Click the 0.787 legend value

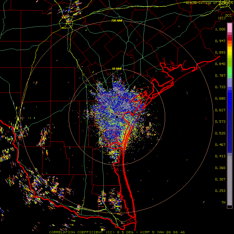[220, 75]
